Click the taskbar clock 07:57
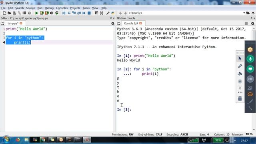The width and height of the screenshot is (256, 144). (x=244, y=140)
